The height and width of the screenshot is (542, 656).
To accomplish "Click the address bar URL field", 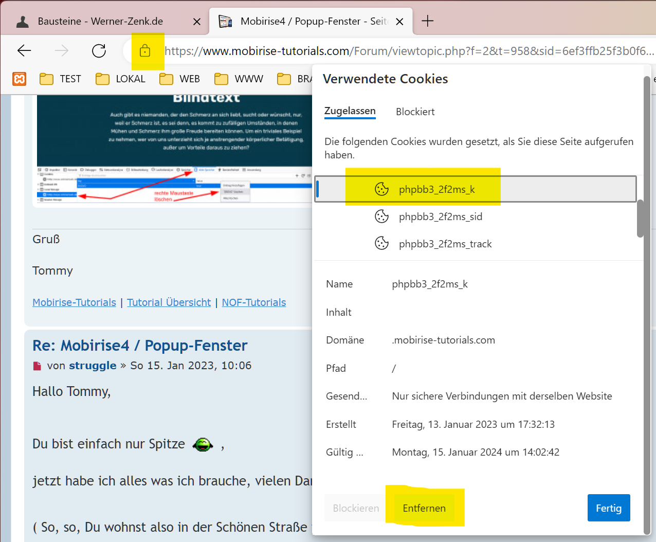I will (x=409, y=51).
